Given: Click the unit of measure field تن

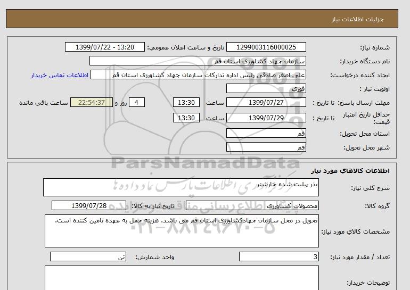Looking at the screenshot, I should click(88, 257).
